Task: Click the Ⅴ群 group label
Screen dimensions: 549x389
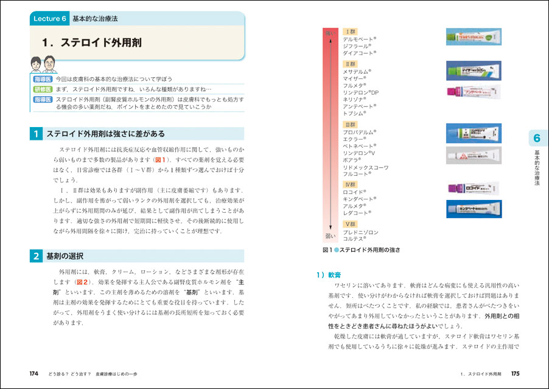Action: click(351, 224)
